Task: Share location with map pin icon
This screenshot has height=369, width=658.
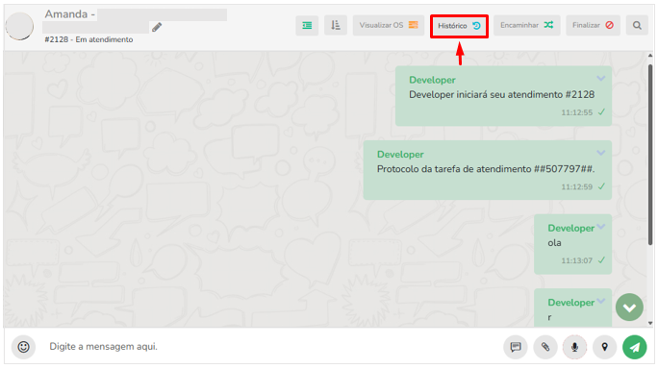Action: (605, 347)
